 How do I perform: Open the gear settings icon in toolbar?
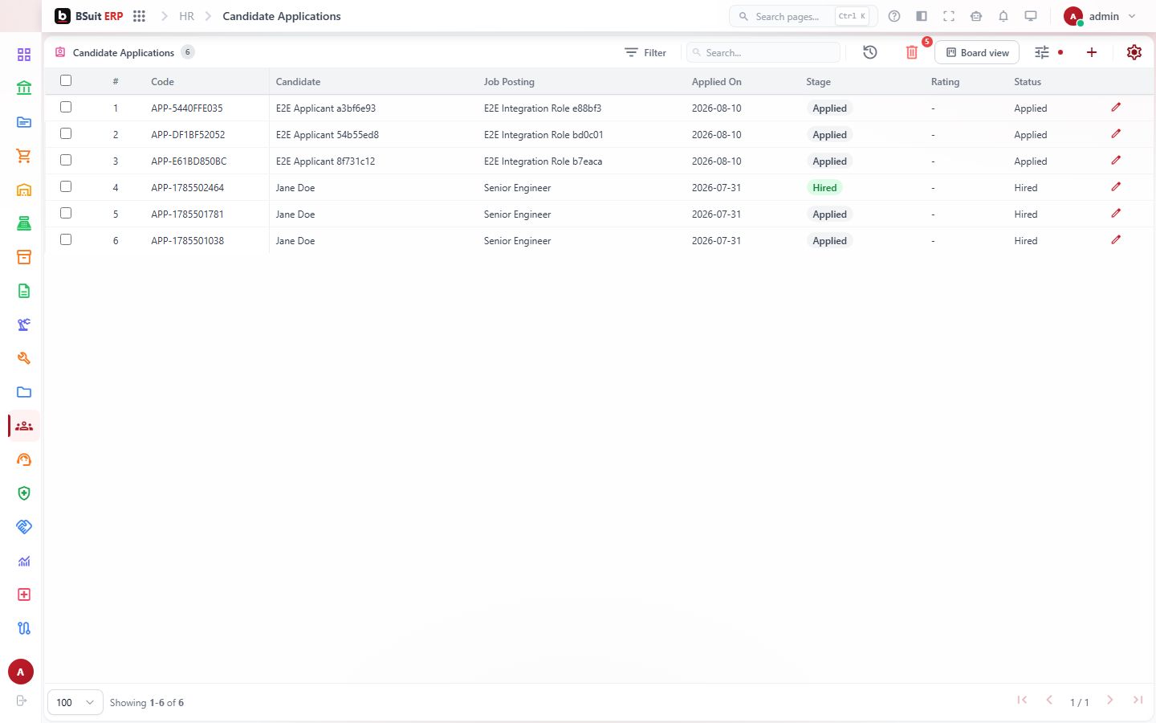[x=1134, y=52]
